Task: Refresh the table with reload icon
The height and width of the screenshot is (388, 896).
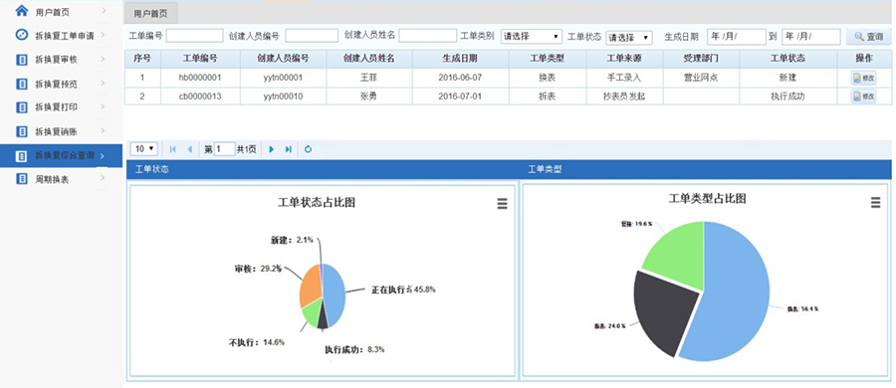Action: [x=308, y=149]
